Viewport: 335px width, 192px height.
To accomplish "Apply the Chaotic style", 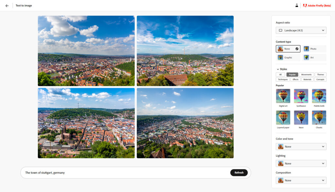I will pos(319,118).
